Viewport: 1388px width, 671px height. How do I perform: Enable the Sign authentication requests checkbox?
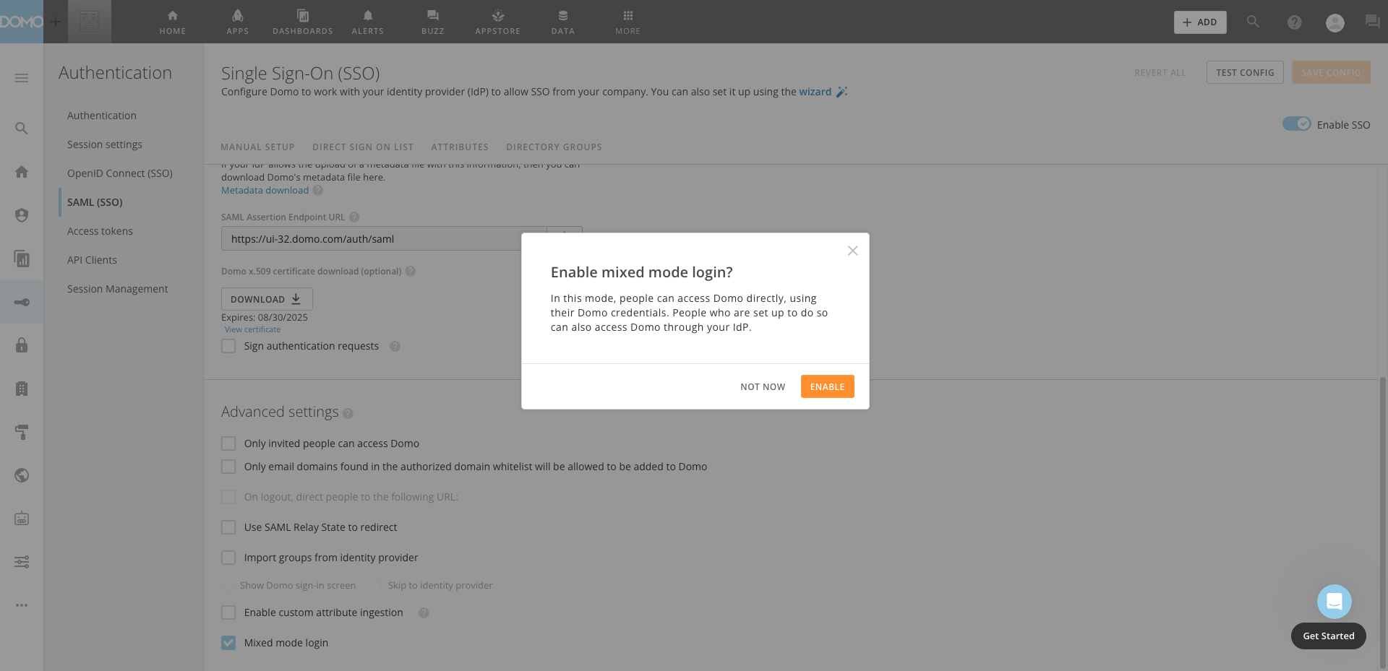(228, 346)
